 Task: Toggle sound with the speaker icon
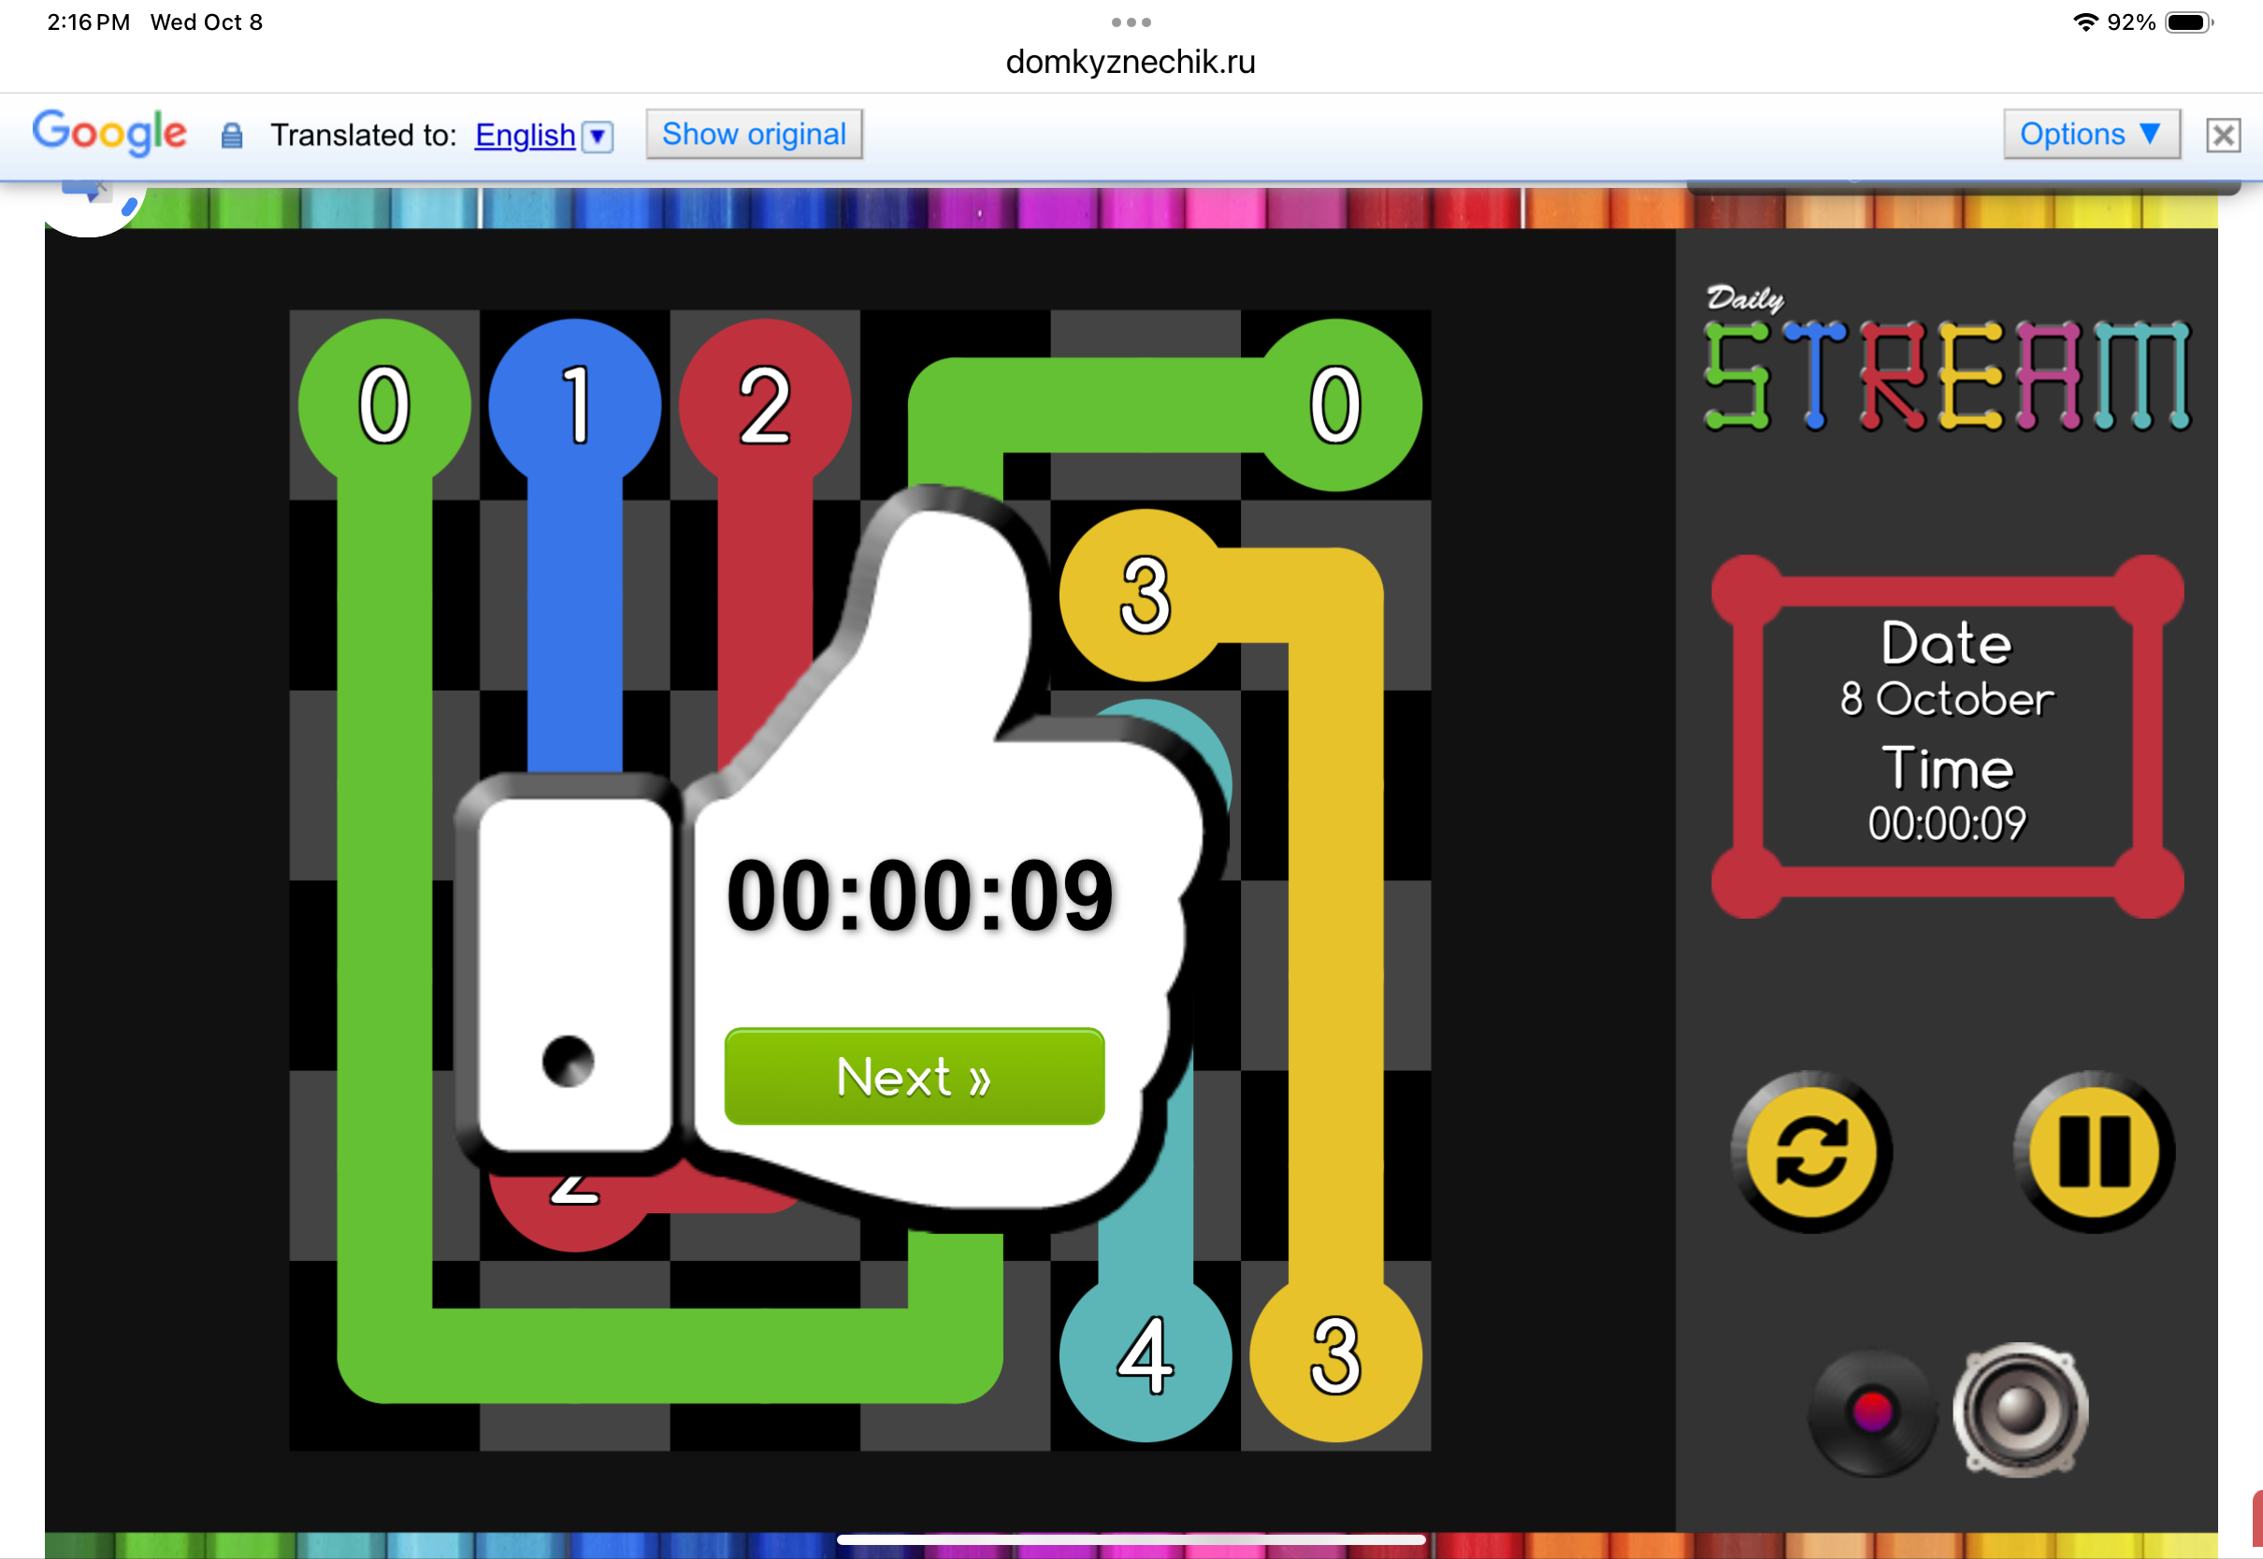click(x=2020, y=1409)
